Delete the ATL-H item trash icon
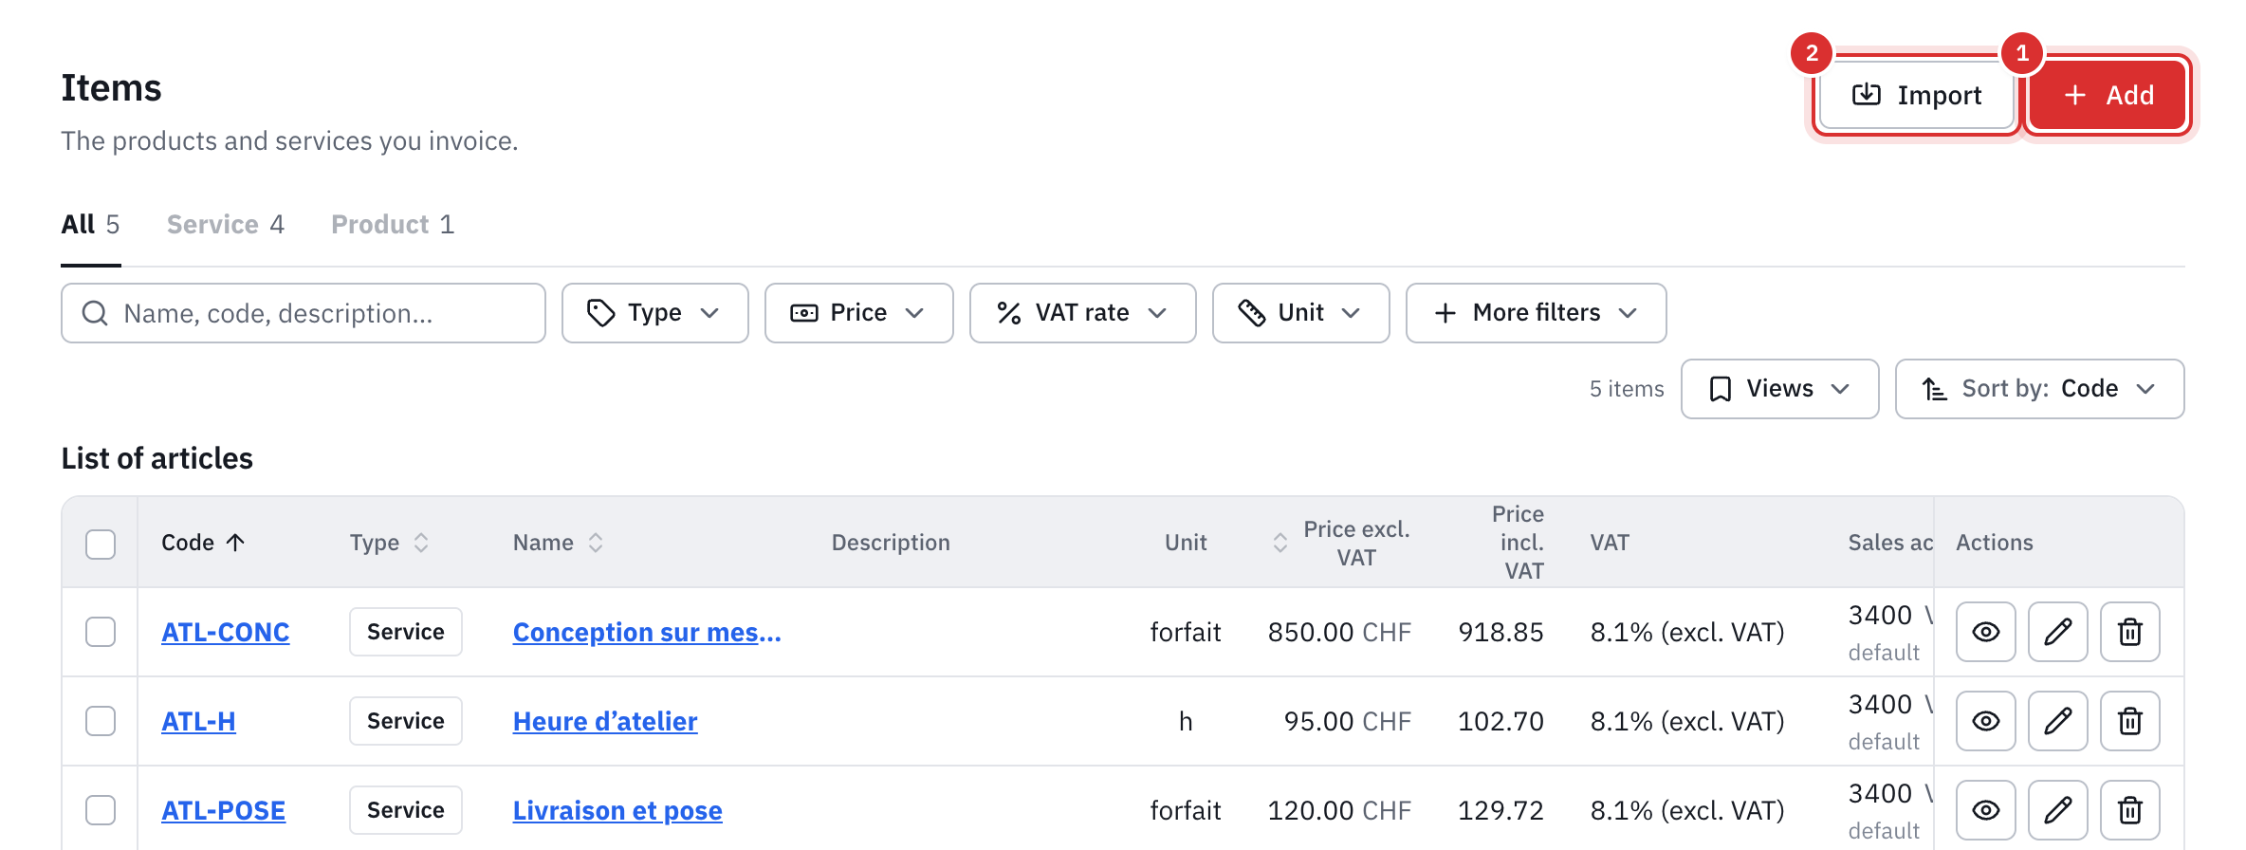Viewport: 2246px width, 850px height. click(2129, 721)
